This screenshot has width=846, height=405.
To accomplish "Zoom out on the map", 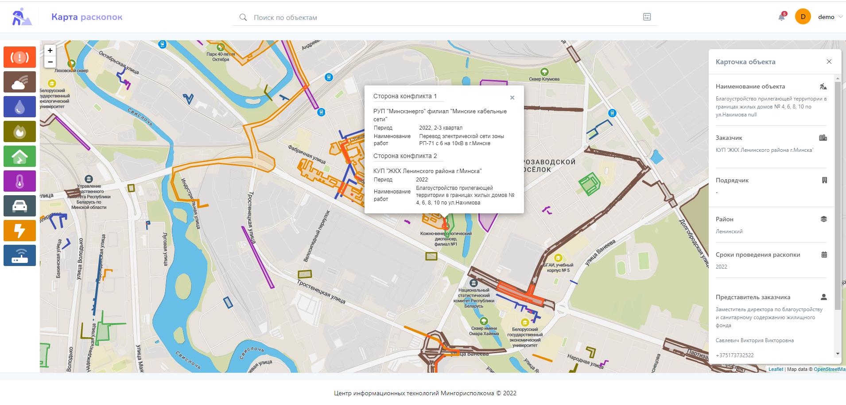I will click(50, 62).
